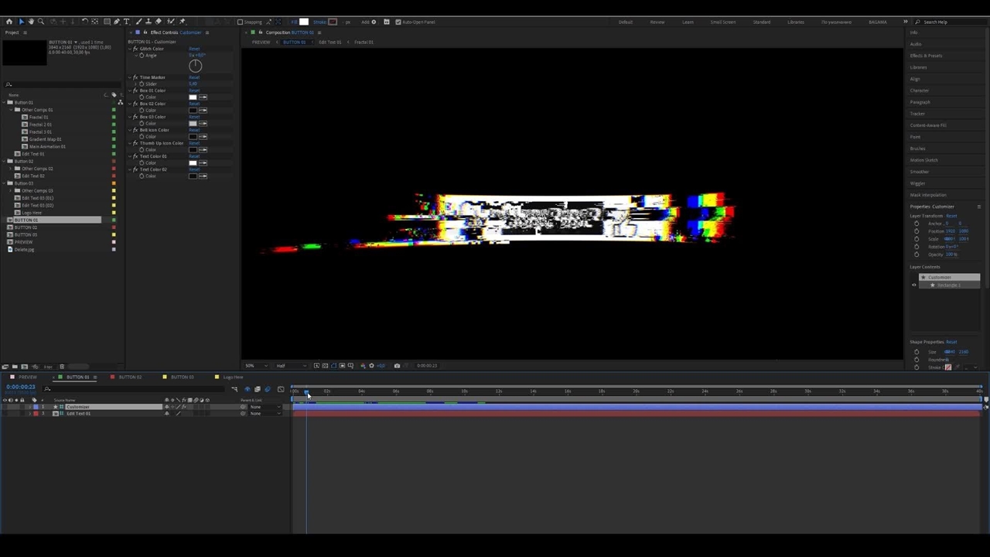Select the Zoom magnifier tool
990x557 pixels.
coord(41,22)
